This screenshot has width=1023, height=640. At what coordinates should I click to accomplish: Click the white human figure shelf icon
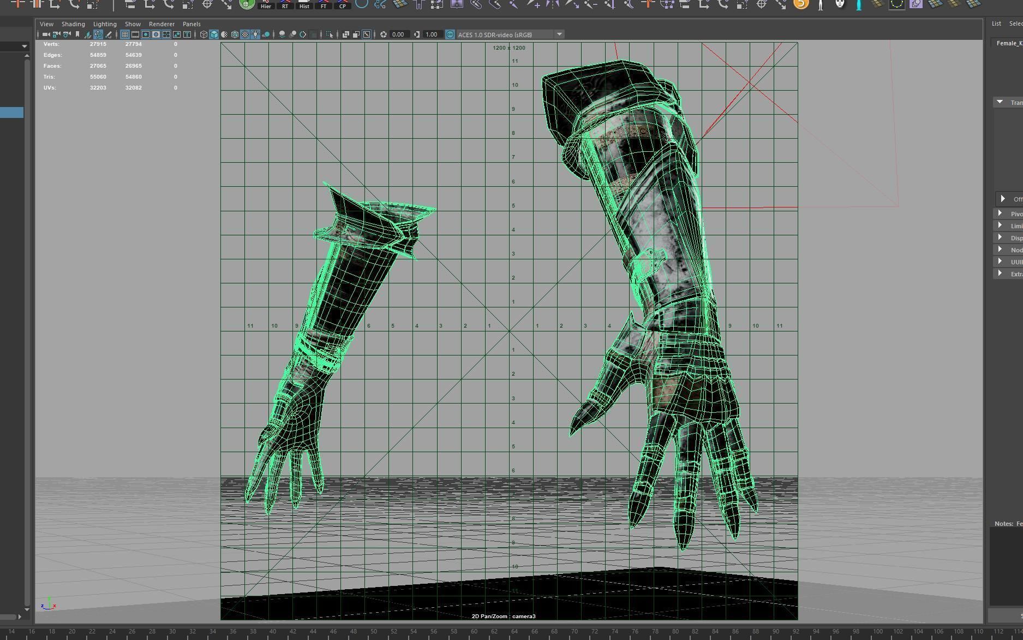pyautogui.click(x=821, y=4)
